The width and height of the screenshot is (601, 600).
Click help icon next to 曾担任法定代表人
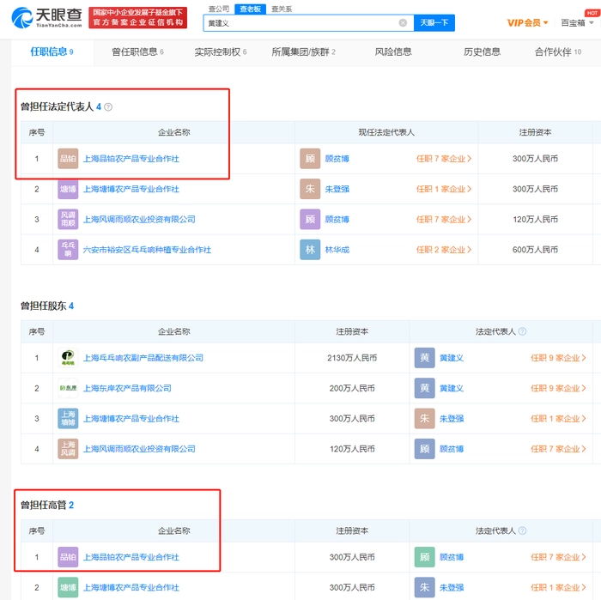(x=108, y=107)
